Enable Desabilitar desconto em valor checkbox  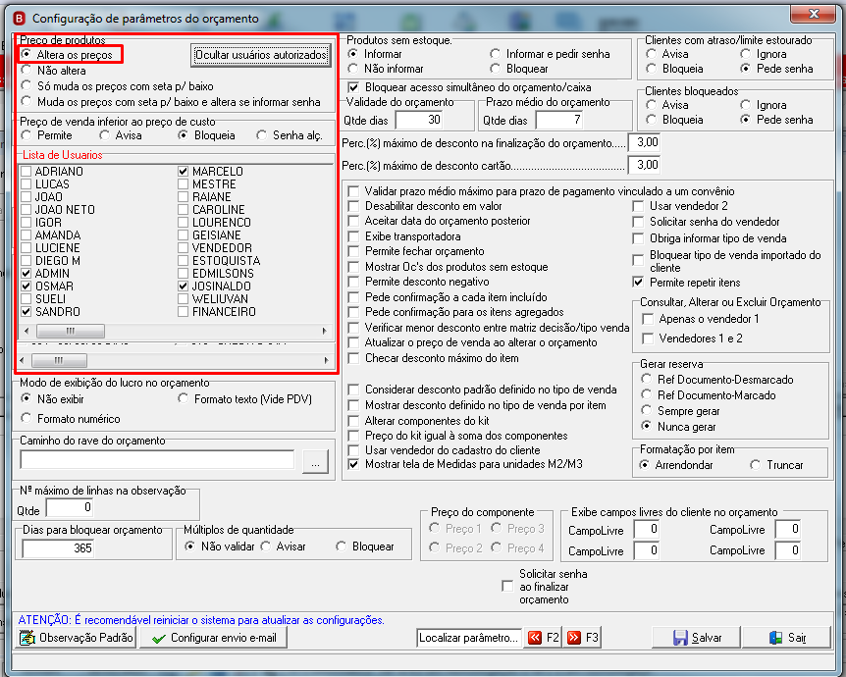353,206
